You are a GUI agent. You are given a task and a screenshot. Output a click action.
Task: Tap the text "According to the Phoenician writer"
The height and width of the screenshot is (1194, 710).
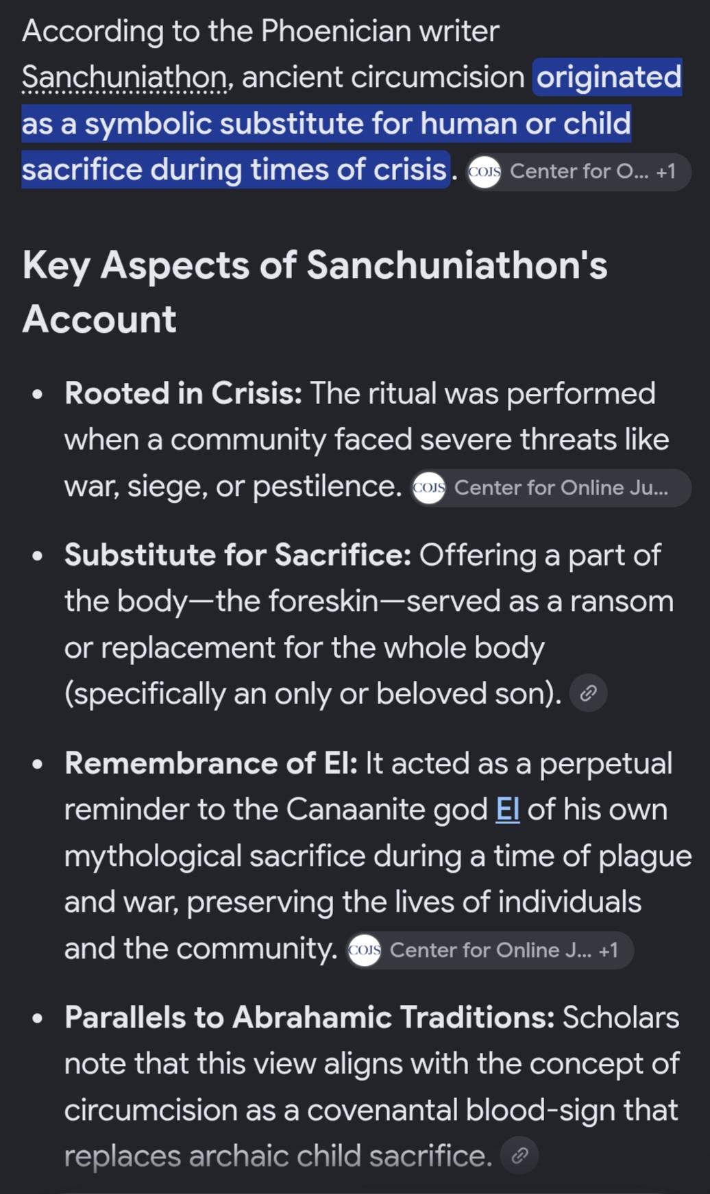[x=260, y=32]
